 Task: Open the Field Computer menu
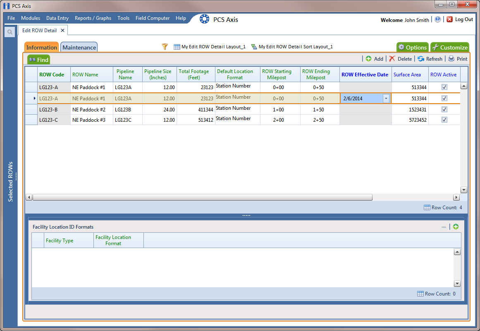153,18
